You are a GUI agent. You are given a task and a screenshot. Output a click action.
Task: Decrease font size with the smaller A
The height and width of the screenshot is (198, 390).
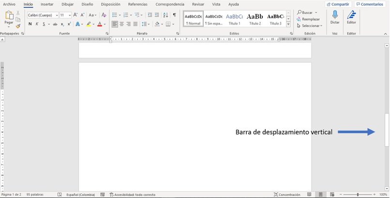83,15
